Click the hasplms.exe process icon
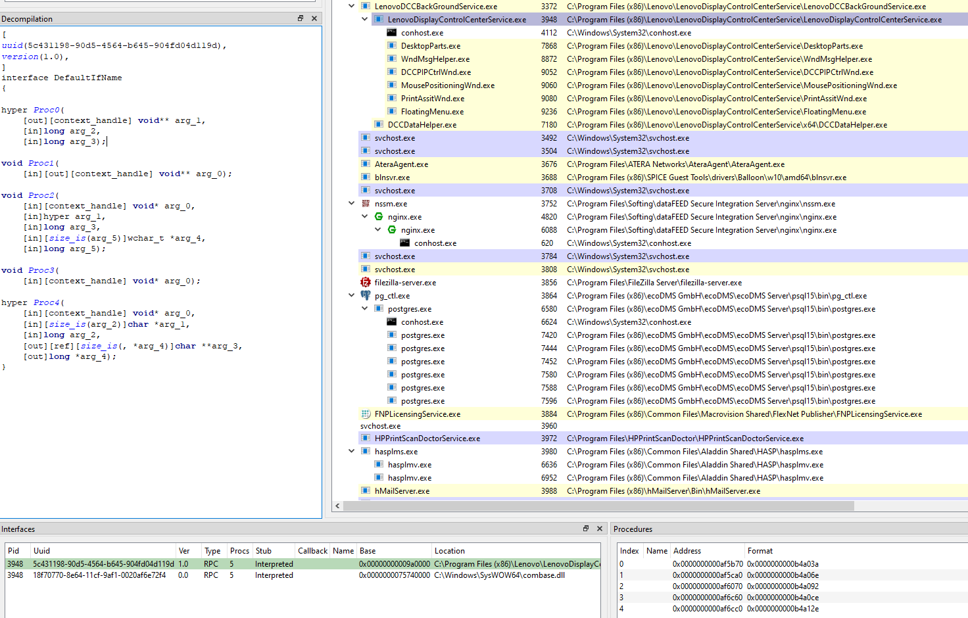Viewport: 968px width, 618px height. [364, 451]
